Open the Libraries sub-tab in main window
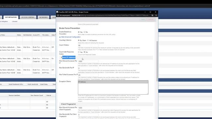The height and width of the screenshot is (119, 212). (x=15, y=21)
